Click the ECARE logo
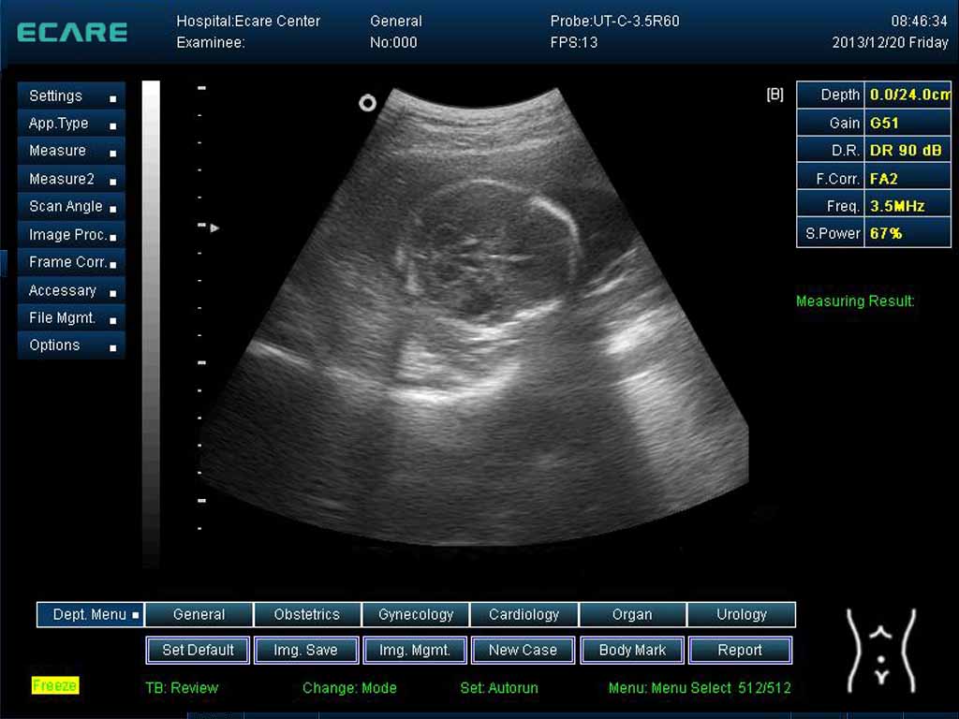Screen dimensions: 959x719 72,32
